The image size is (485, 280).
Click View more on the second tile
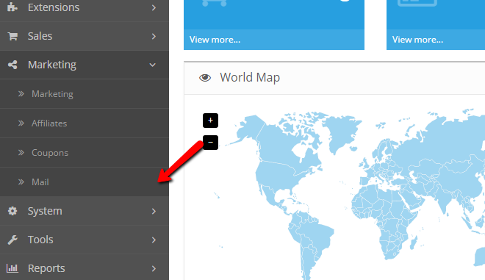click(417, 40)
